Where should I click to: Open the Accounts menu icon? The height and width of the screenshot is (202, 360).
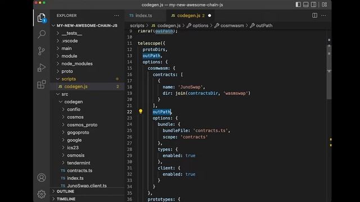[42, 178]
